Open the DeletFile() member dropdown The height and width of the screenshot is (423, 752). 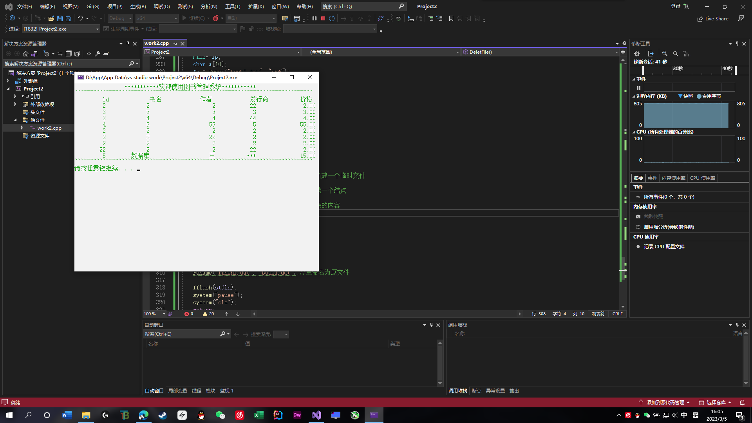click(616, 52)
